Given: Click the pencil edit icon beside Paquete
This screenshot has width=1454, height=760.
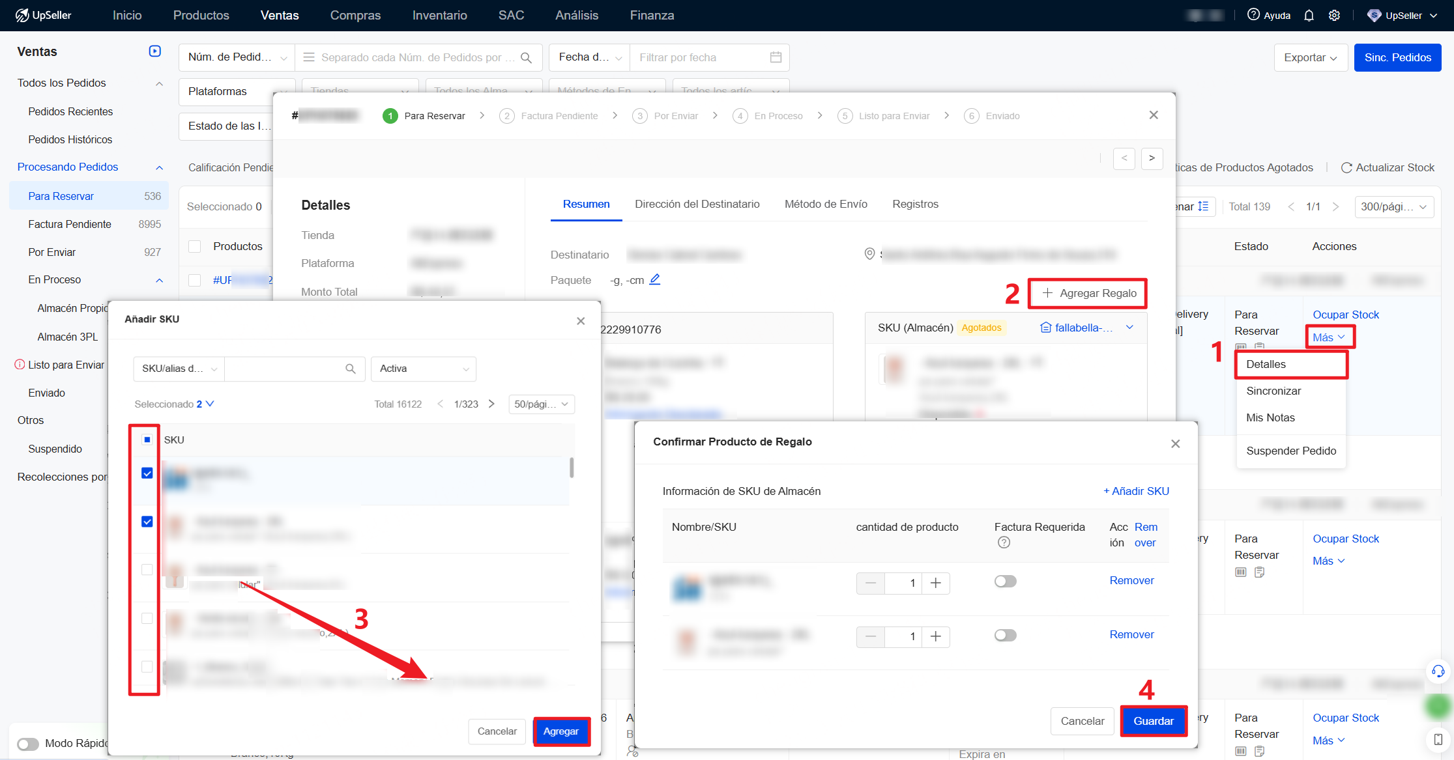Looking at the screenshot, I should (x=655, y=279).
